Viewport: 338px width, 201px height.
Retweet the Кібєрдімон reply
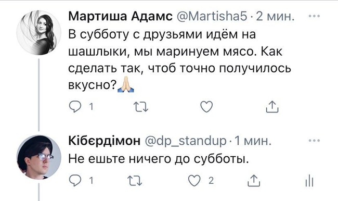(135, 181)
